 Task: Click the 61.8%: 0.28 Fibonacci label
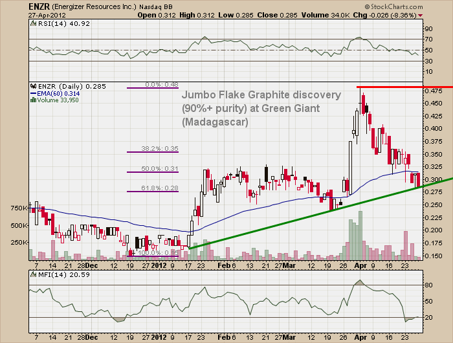(160, 188)
